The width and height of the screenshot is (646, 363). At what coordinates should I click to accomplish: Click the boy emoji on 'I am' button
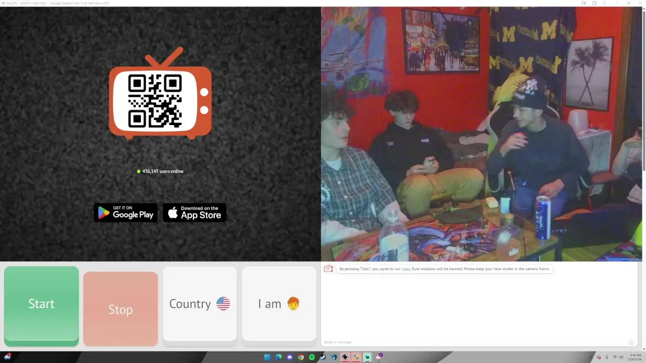point(293,304)
